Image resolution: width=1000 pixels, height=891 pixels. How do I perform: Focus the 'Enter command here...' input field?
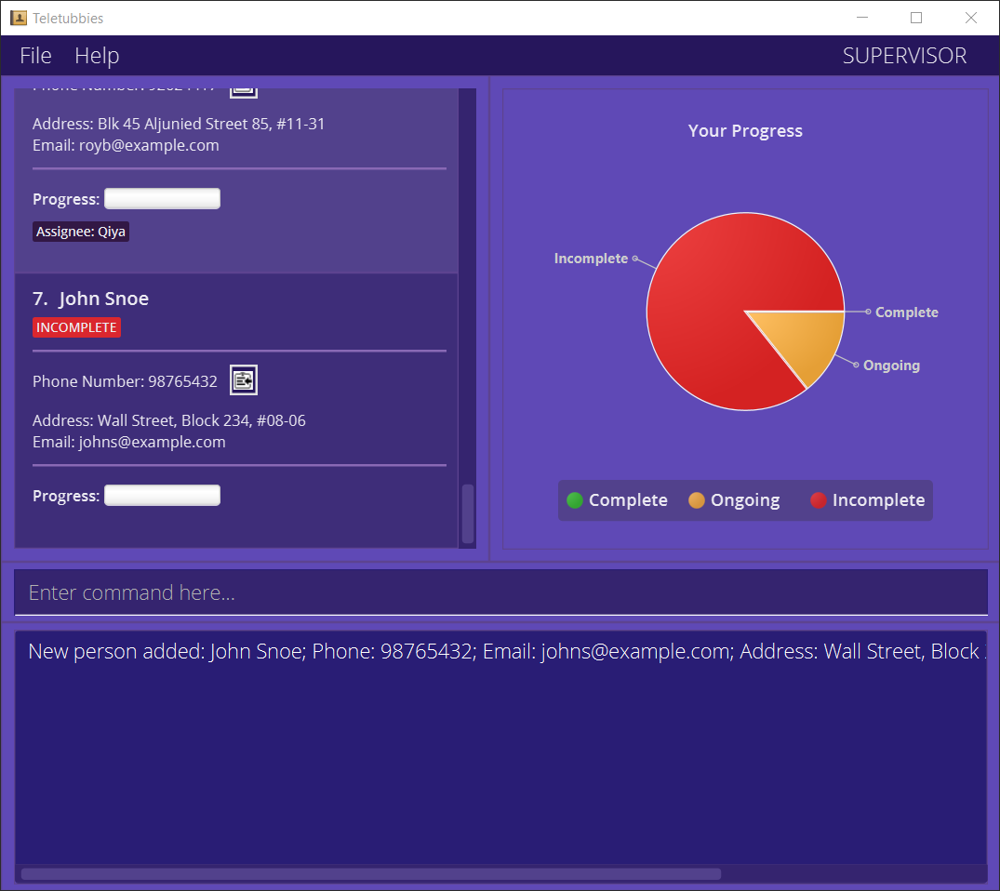click(x=500, y=592)
